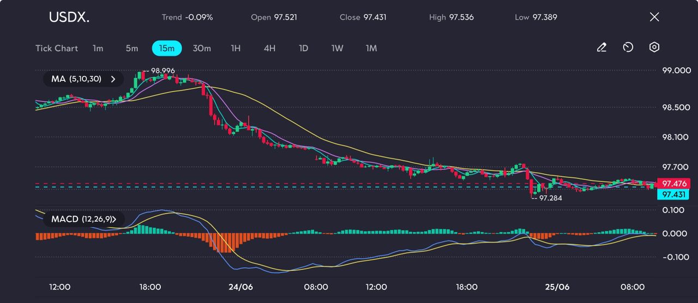The image size is (698, 303).
Task: Choose the 1W weekly timeframe
Action: click(x=338, y=48)
